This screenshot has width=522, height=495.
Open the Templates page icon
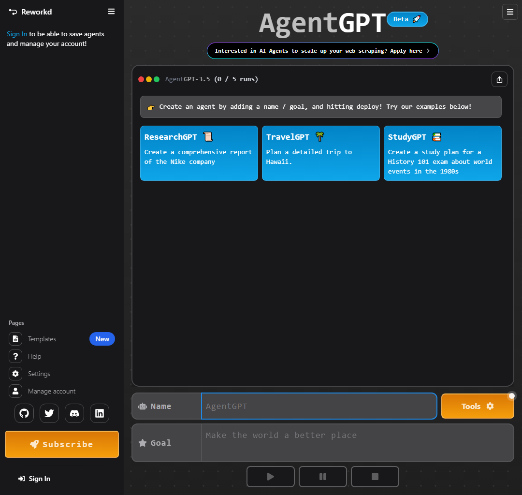15,339
